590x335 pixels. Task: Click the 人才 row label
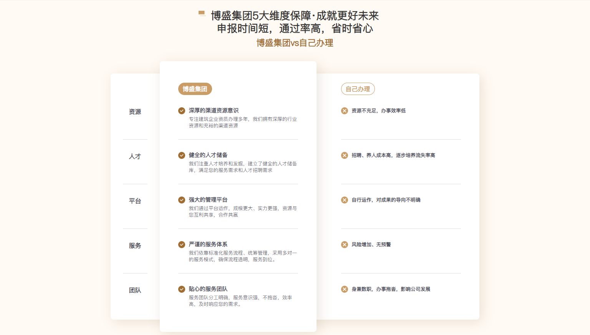click(135, 156)
